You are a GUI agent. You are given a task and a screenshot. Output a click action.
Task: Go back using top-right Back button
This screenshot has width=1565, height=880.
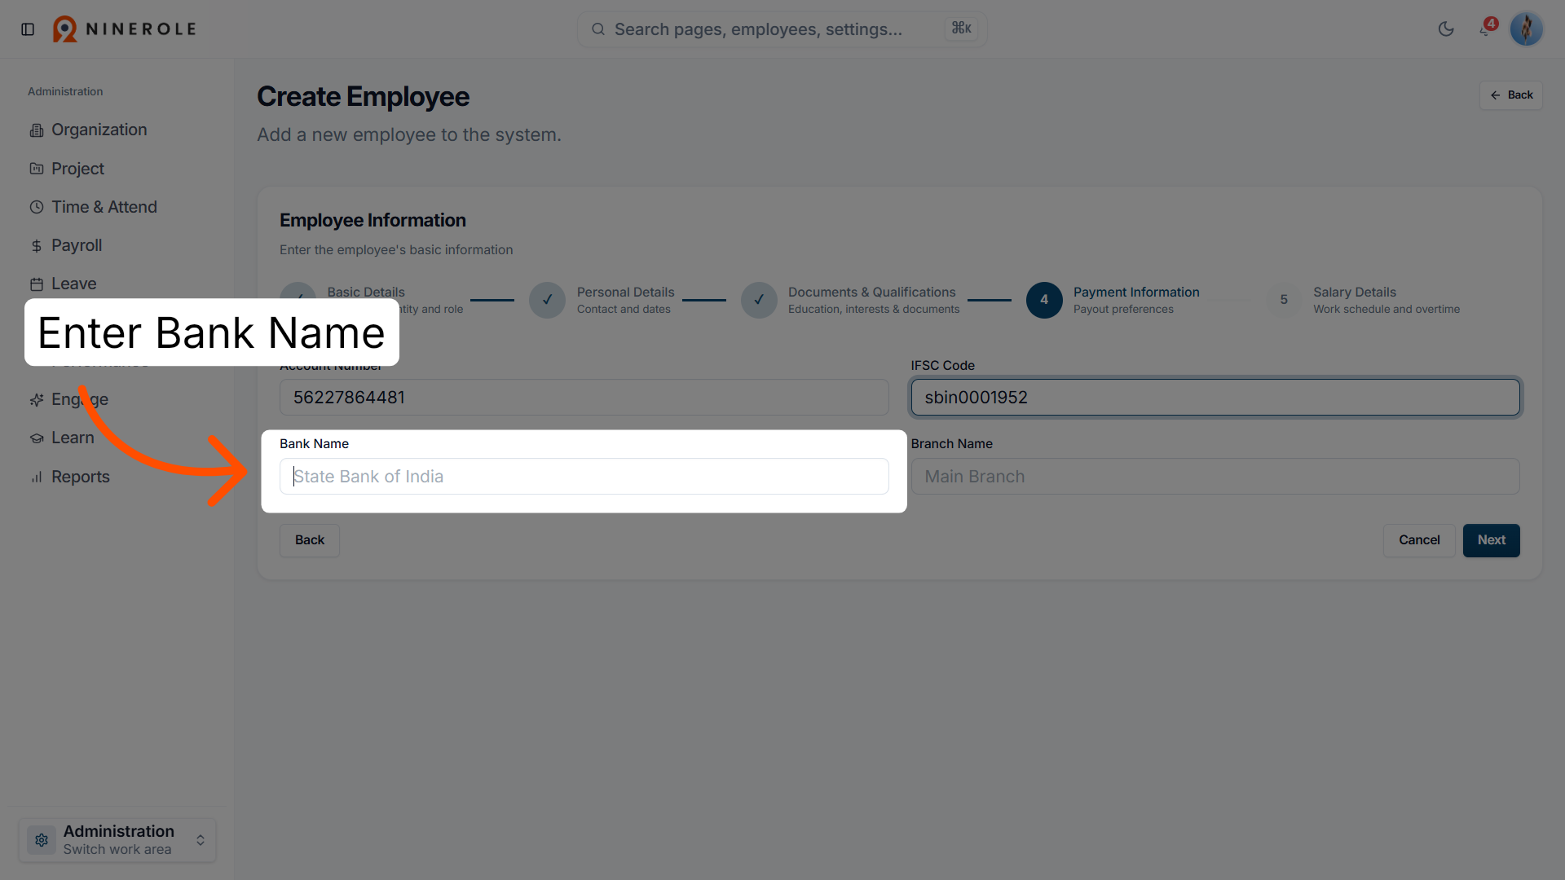[x=1511, y=95]
